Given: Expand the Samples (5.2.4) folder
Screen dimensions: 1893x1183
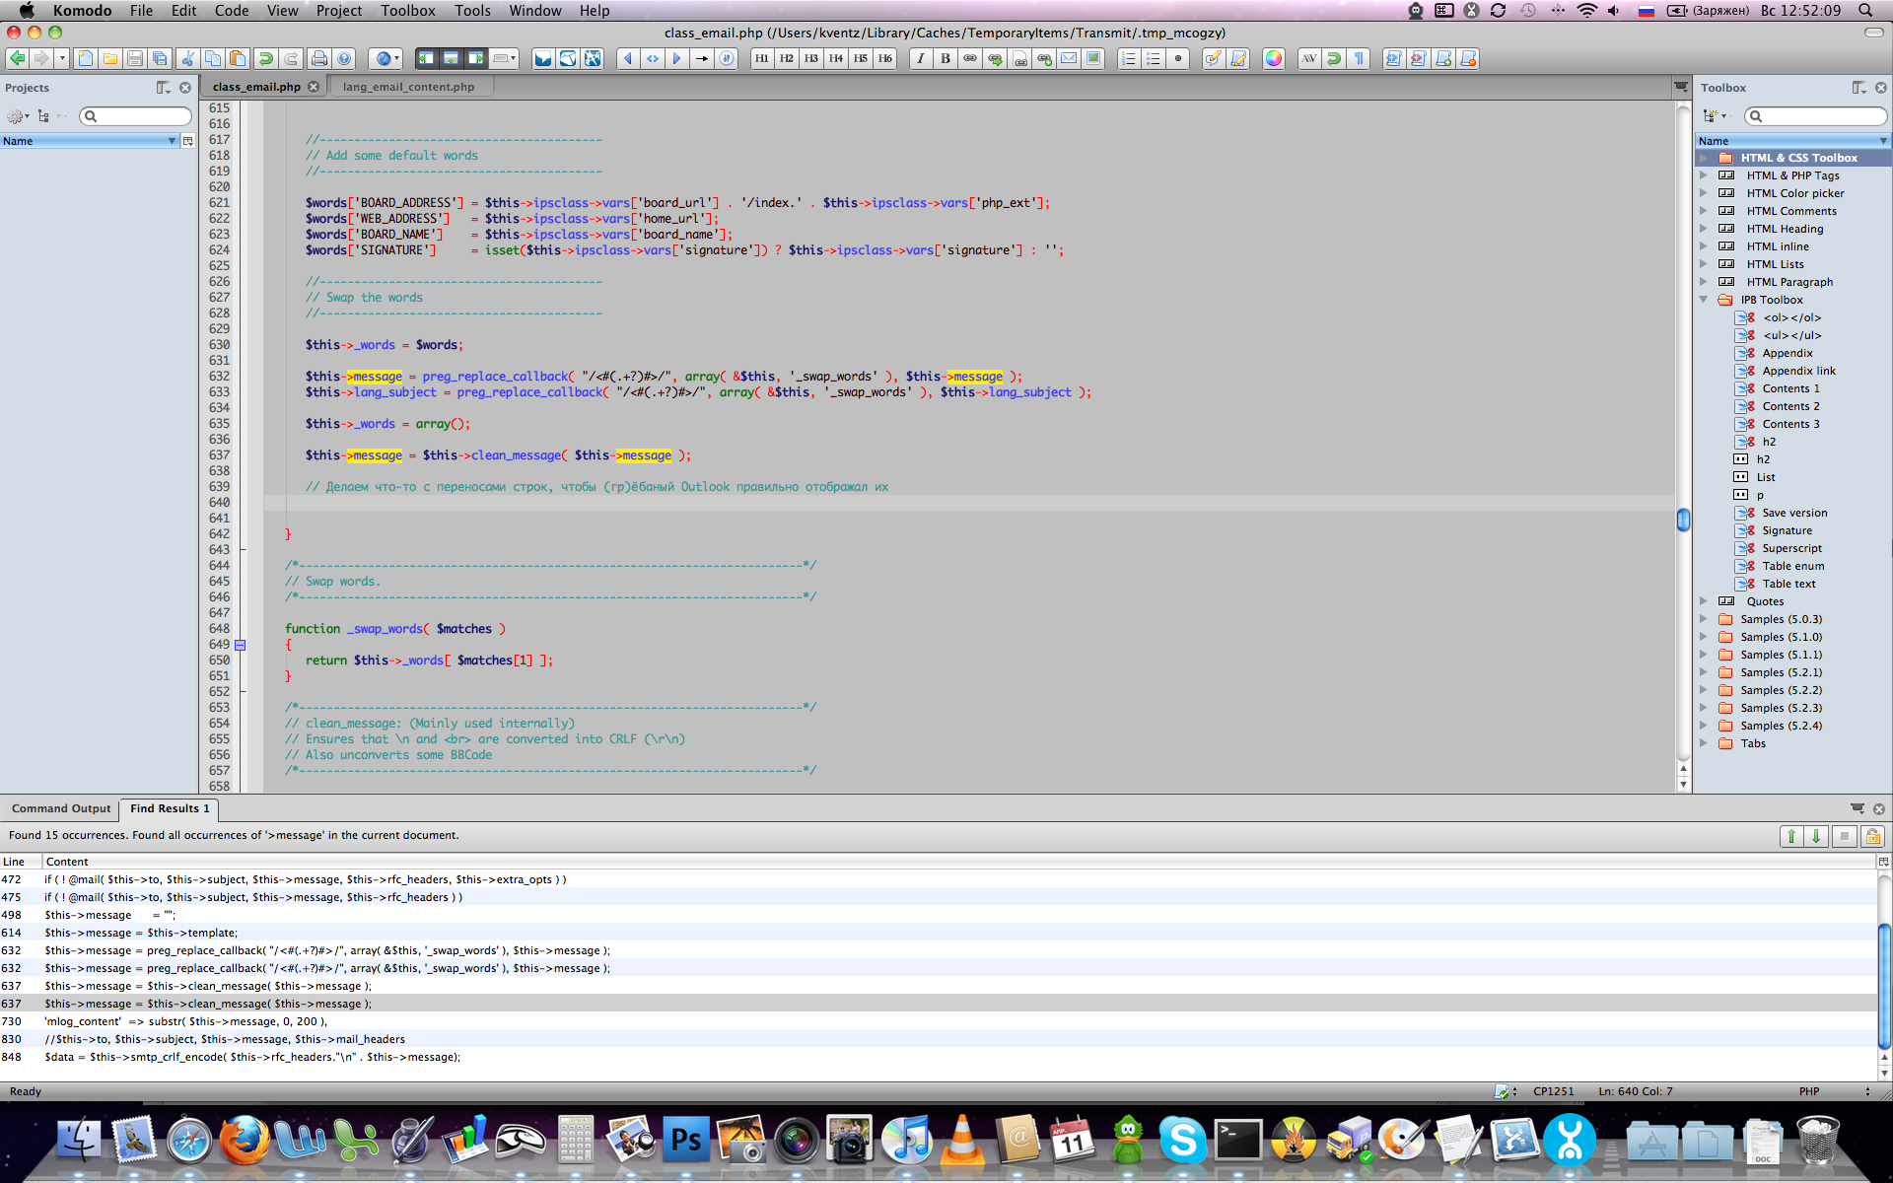Looking at the screenshot, I should point(1703,726).
